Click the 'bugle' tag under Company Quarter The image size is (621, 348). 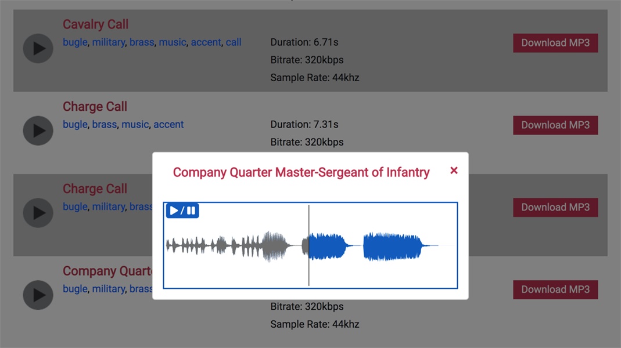click(x=75, y=289)
